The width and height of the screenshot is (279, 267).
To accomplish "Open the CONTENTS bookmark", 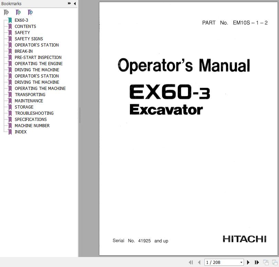I will point(25,27).
